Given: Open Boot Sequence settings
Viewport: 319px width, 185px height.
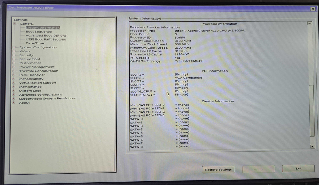Looking at the screenshot, I should (x=39, y=32).
